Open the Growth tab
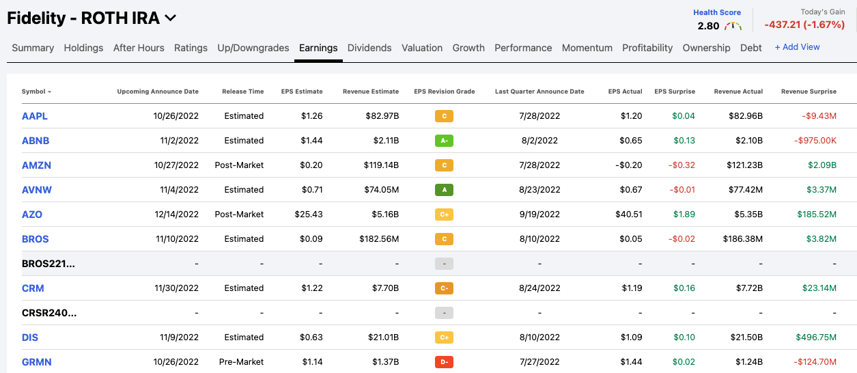 point(468,48)
